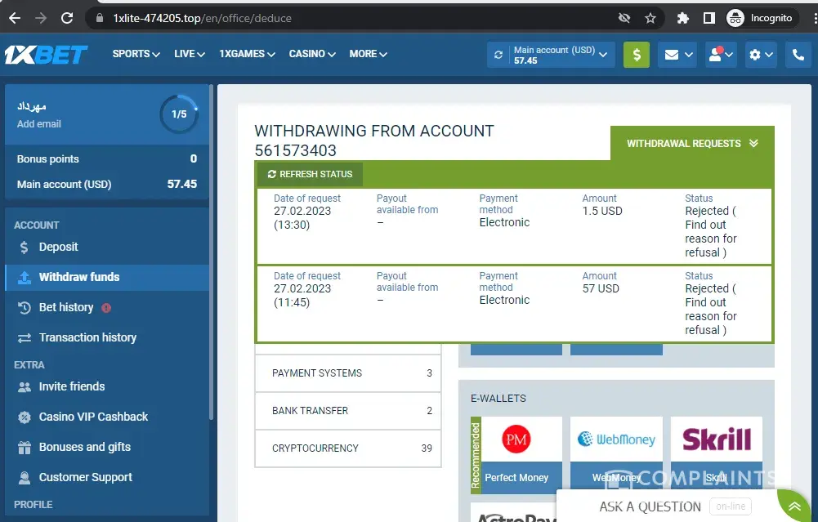Click the Transaction history arrows icon

click(25, 338)
